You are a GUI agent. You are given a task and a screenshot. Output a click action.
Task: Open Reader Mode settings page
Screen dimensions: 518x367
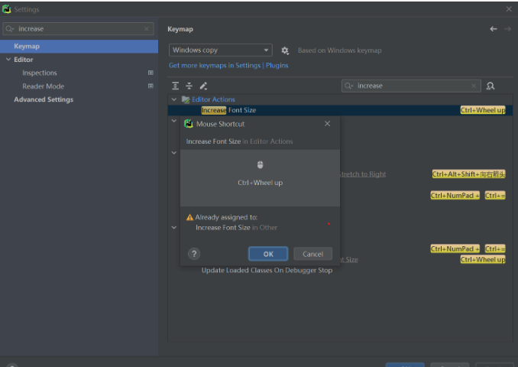point(43,86)
